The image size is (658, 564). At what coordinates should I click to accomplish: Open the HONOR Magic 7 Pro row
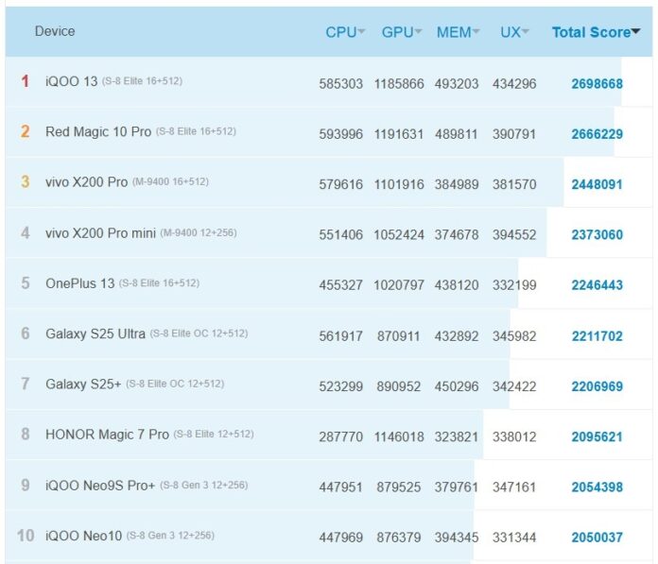tap(329, 435)
